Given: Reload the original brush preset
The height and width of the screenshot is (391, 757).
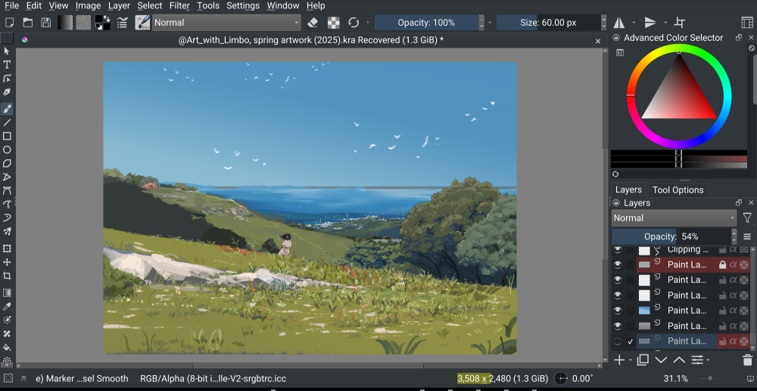Looking at the screenshot, I should pyautogui.click(x=354, y=22).
